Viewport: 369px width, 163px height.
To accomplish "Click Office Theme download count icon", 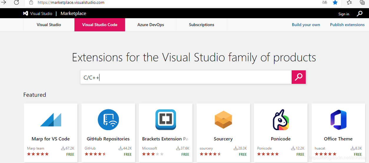I will 352,148.
